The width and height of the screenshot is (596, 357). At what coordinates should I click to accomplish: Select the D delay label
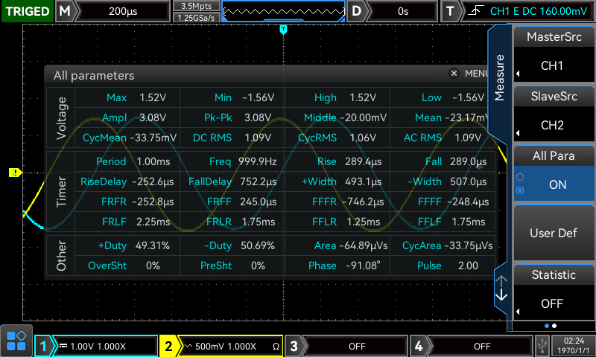357,11
